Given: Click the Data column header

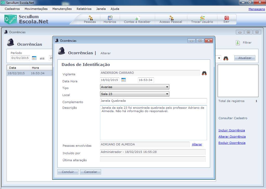Looking at the screenshot, I should [x=18, y=68].
